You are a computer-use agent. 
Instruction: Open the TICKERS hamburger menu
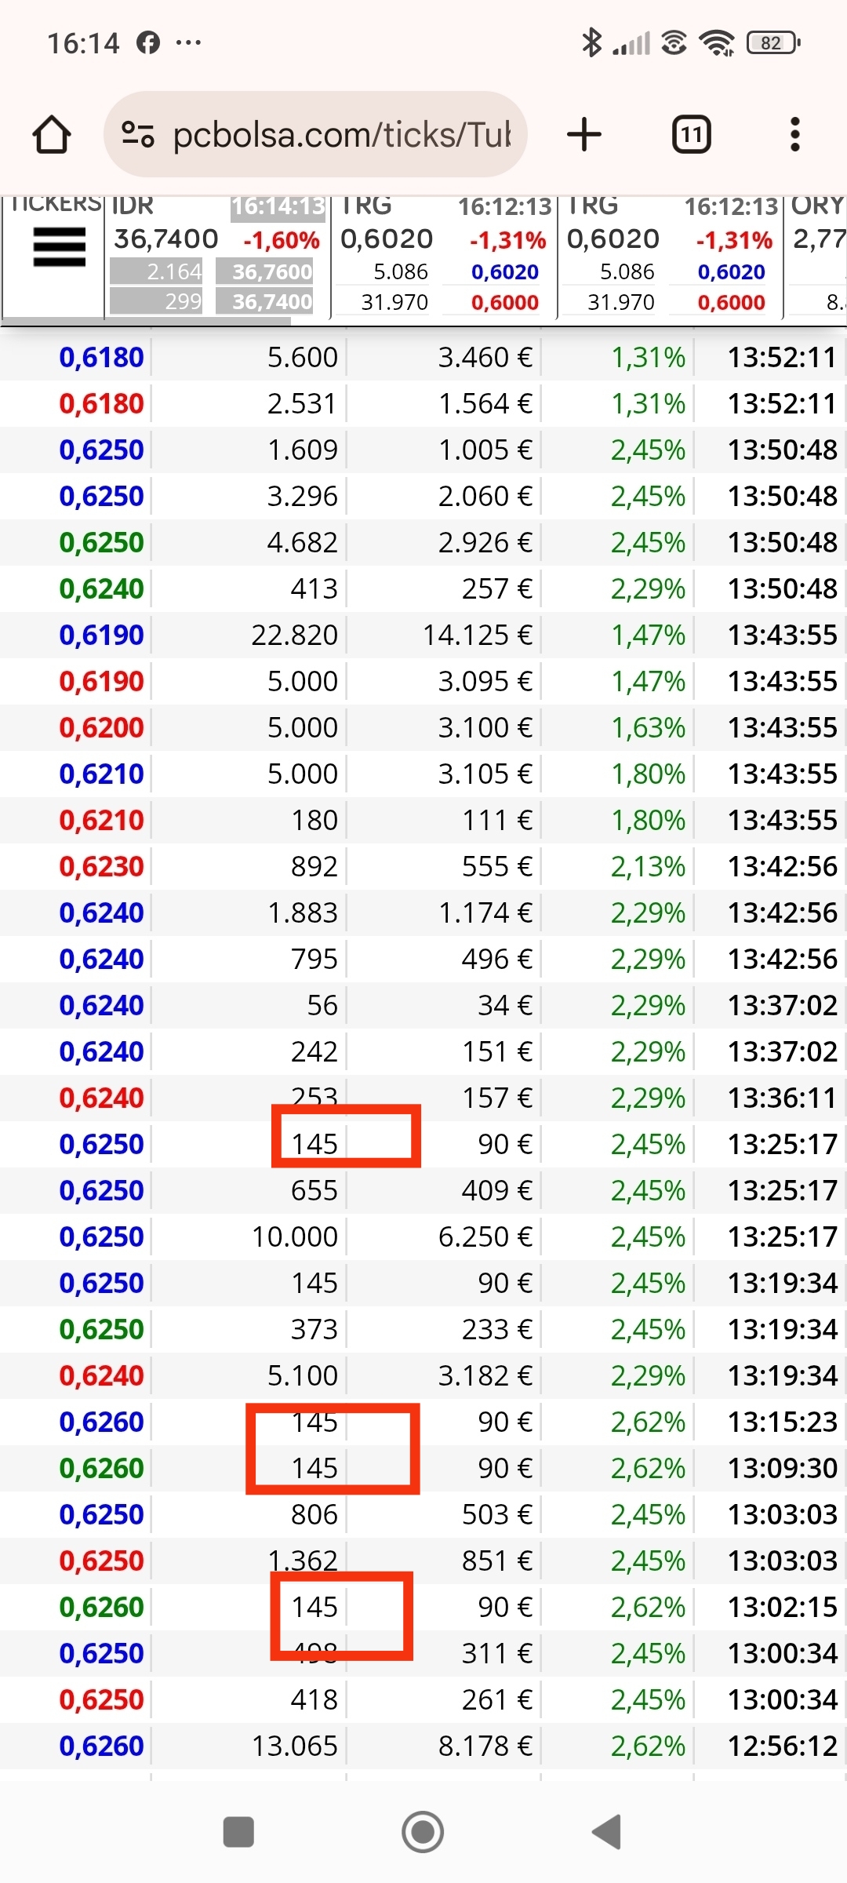coord(59,247)
